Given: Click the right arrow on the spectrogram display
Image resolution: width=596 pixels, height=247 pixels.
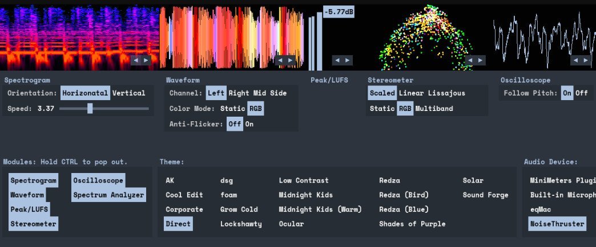Looking at the screenshot, I should click(x=146, y=60).
